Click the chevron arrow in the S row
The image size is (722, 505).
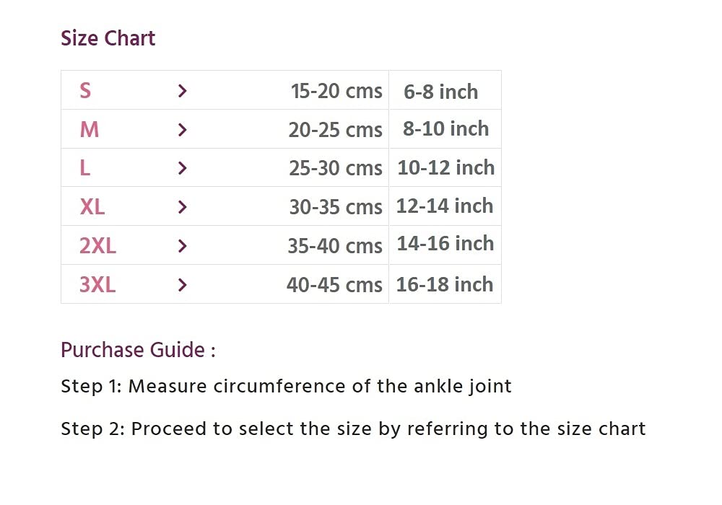pyautogui.click(x=182, y=91)
